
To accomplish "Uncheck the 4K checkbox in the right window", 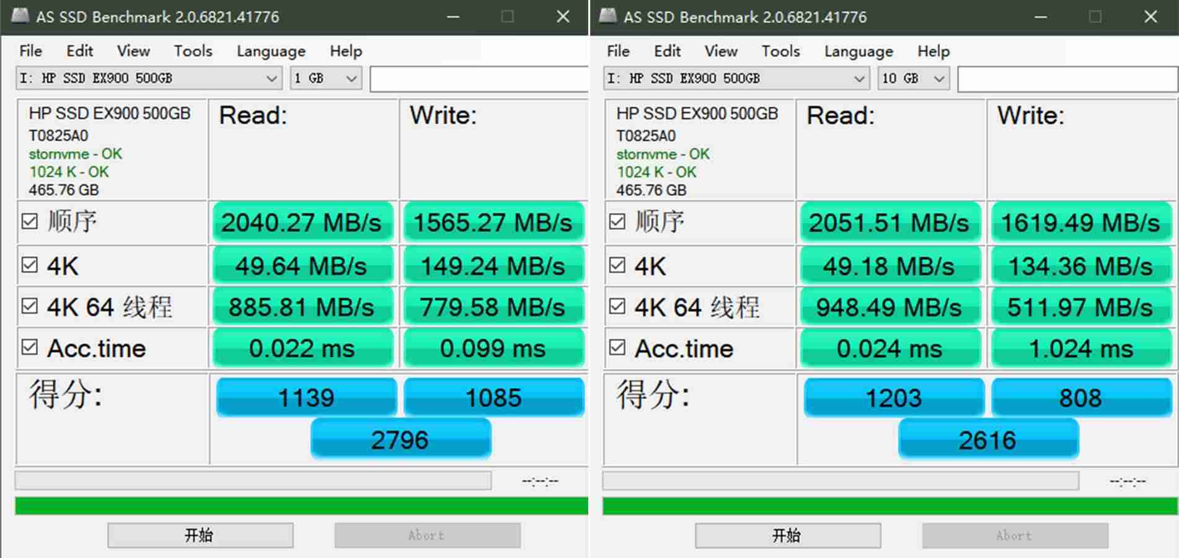I will [x=617, y=265].
